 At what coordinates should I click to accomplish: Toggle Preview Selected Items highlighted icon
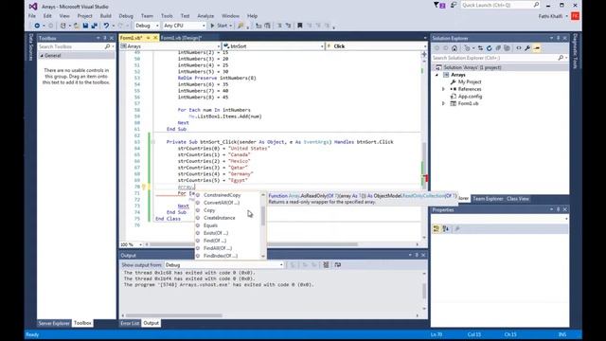537,48
